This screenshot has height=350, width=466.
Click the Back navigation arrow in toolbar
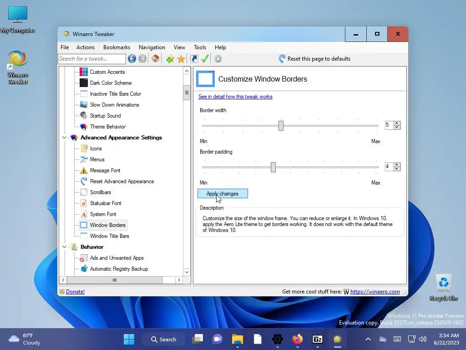tap(132, 59)
